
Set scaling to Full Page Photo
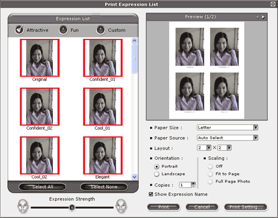tap(210, 182)
